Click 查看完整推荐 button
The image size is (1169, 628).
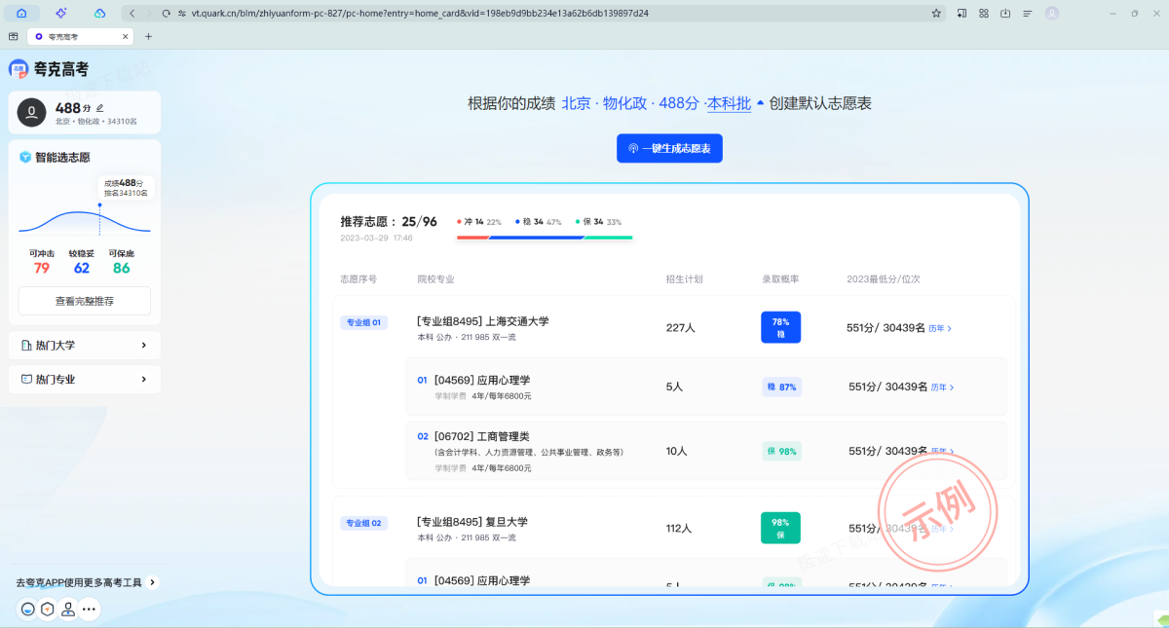[x=85, y=301]
